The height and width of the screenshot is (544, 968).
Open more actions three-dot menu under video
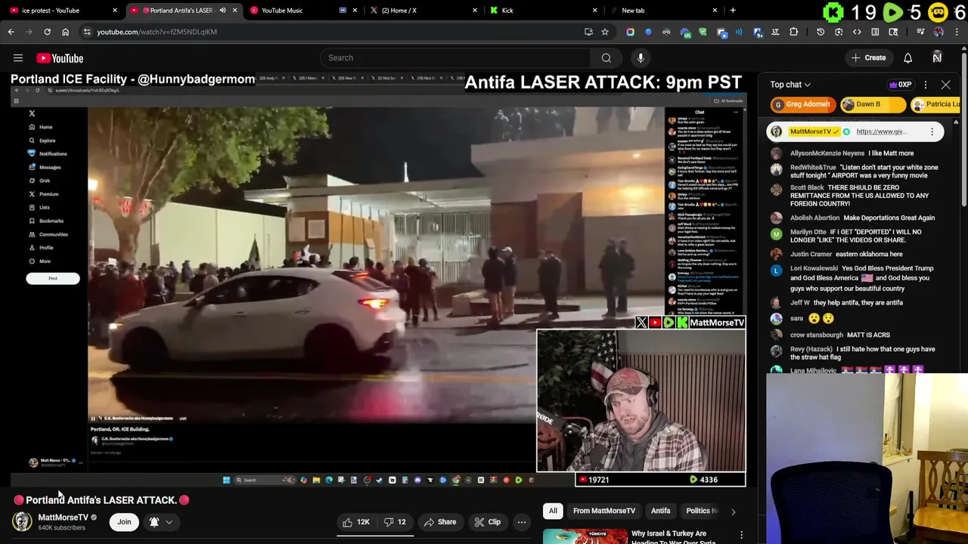[521, 522]
